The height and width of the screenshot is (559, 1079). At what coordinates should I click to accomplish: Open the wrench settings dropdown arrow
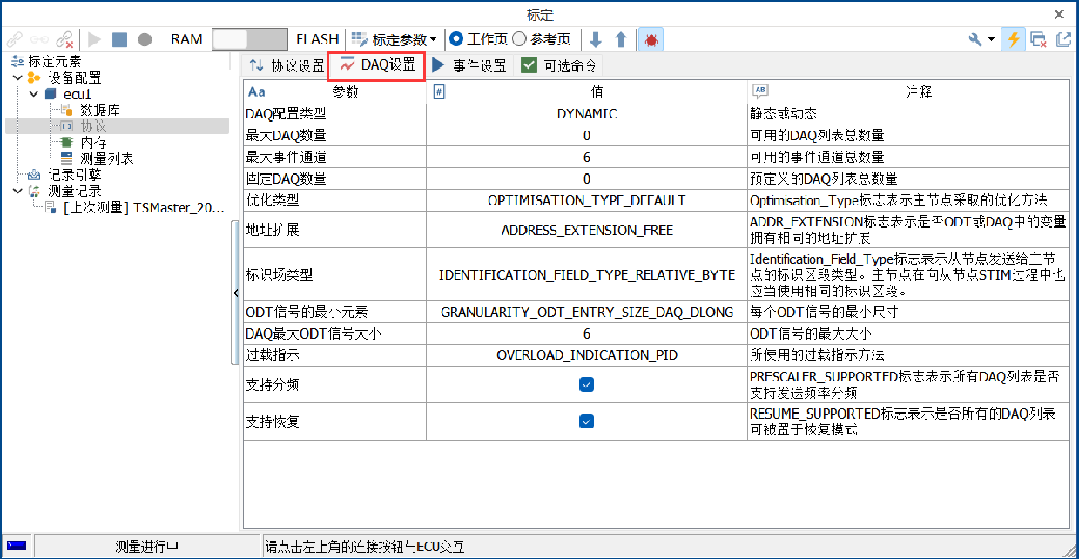pos(991,39)
